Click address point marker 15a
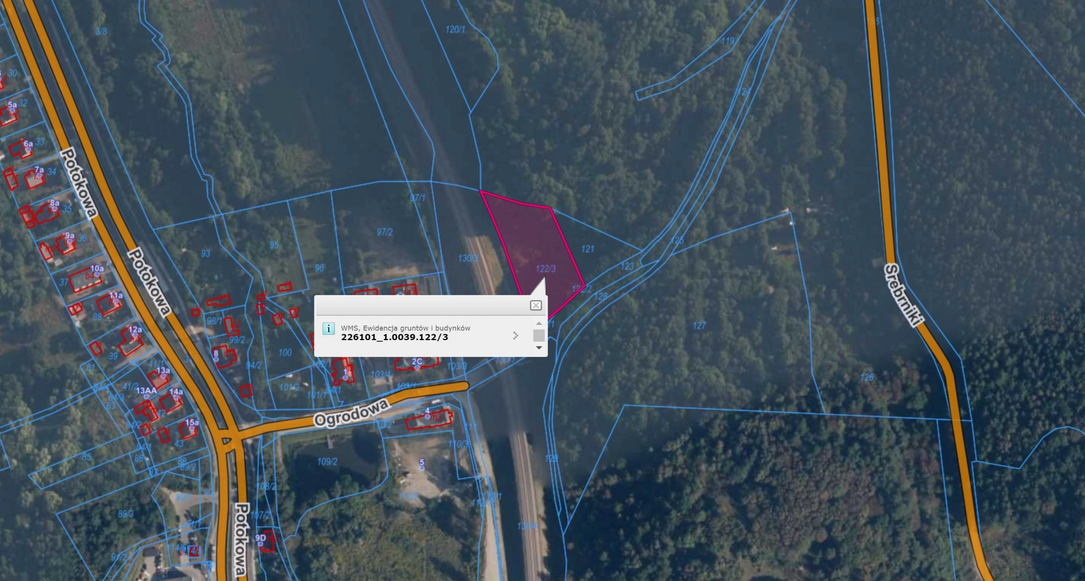 192,428
